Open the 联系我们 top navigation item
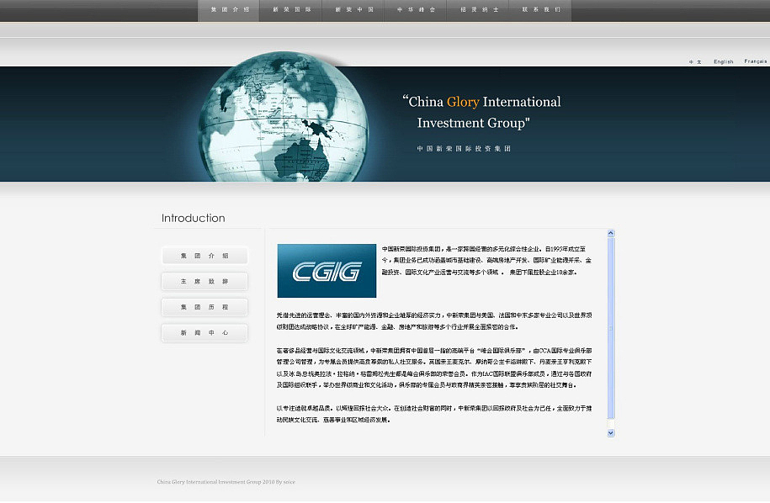 click(x=540, y=10)
